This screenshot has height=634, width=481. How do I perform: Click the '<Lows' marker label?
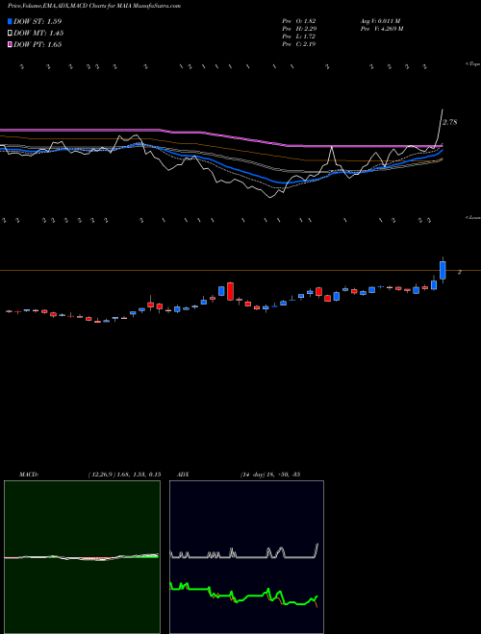point(473,217)
